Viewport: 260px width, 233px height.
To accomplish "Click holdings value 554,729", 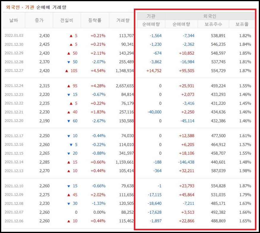I will [218, 71].
